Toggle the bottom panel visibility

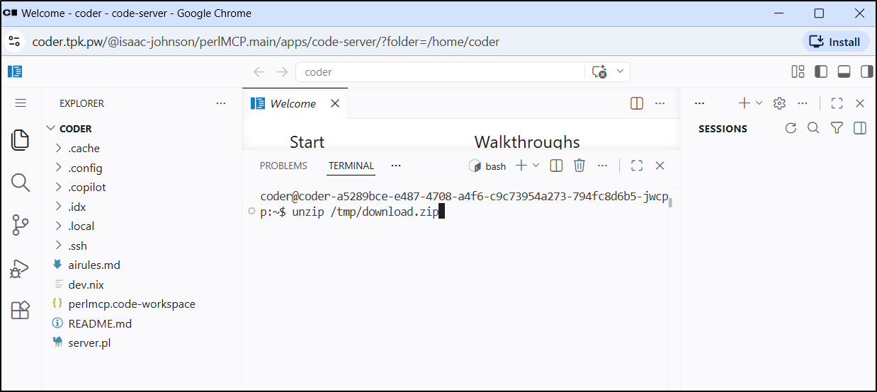click(844, 71)
